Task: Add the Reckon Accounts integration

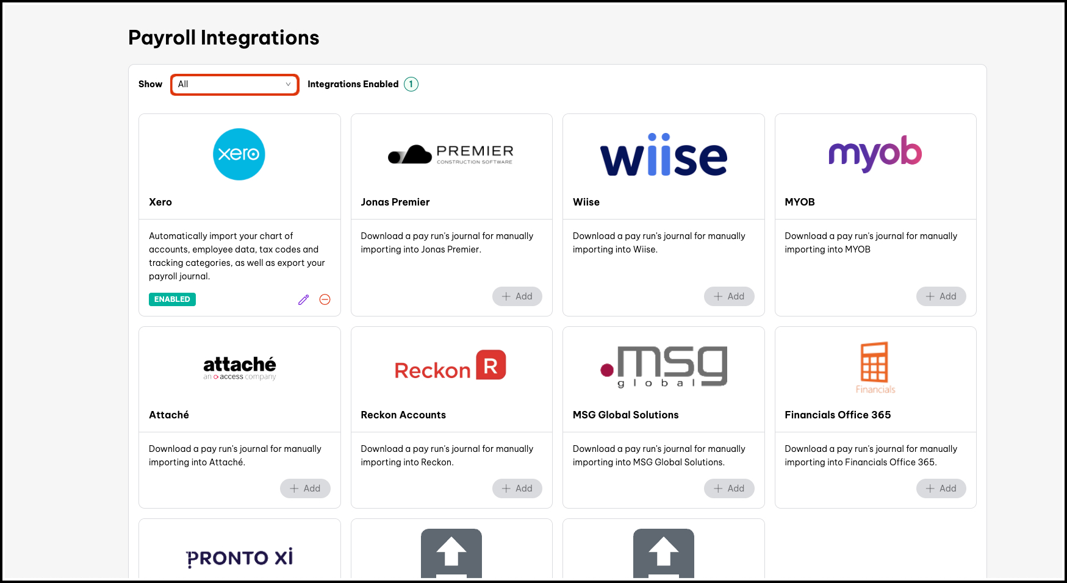Action: pyautogui.click(x=517, y=488)
